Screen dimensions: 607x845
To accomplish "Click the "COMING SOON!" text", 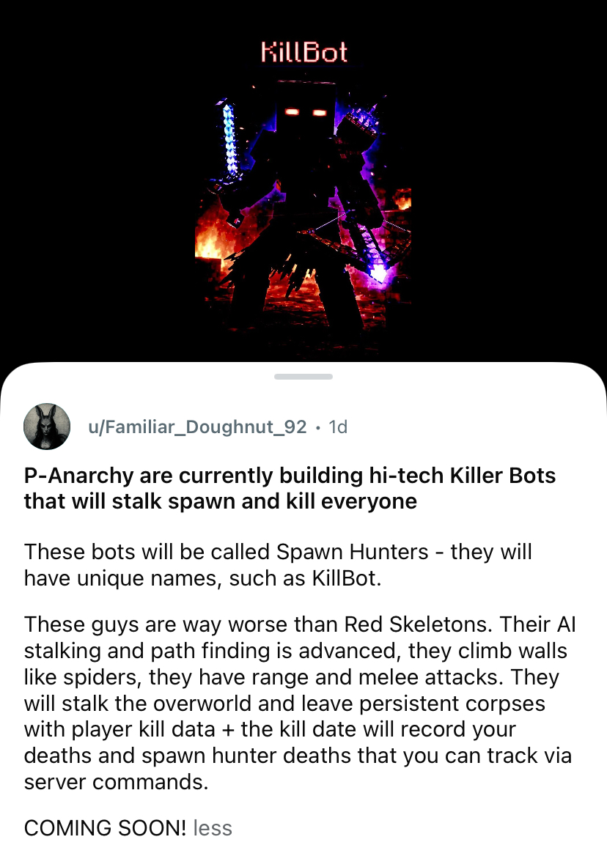I will [x=105, y=828].
